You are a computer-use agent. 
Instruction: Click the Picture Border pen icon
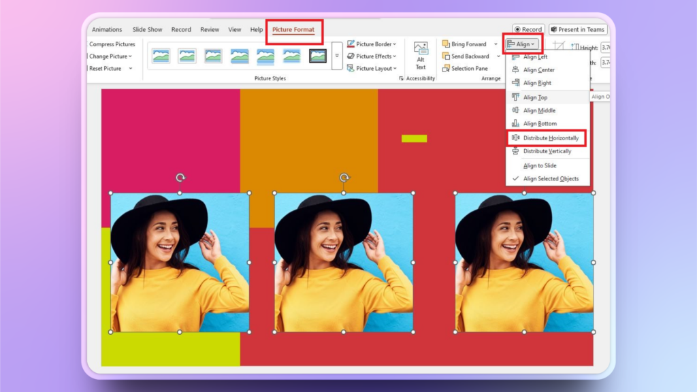351,44
